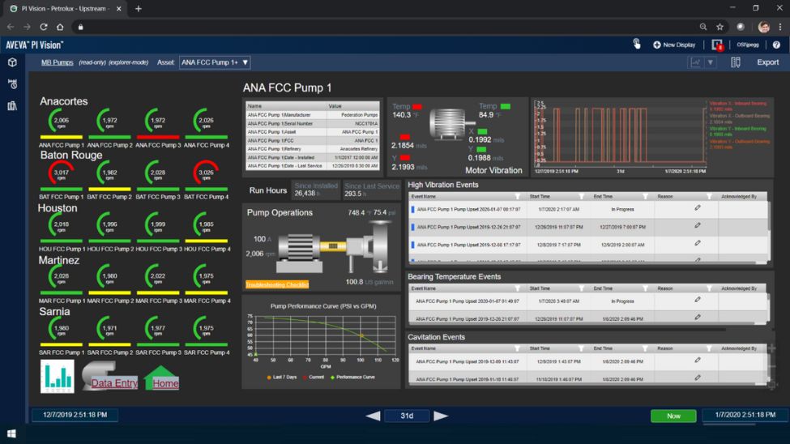Click the 31d duration field
The width and height of the screenshot is (790, 444).
[x=407, y=416]
